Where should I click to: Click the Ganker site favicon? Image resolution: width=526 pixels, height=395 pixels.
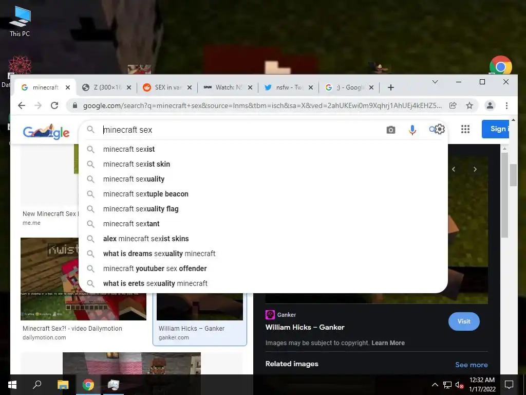(x=270, y=315)
